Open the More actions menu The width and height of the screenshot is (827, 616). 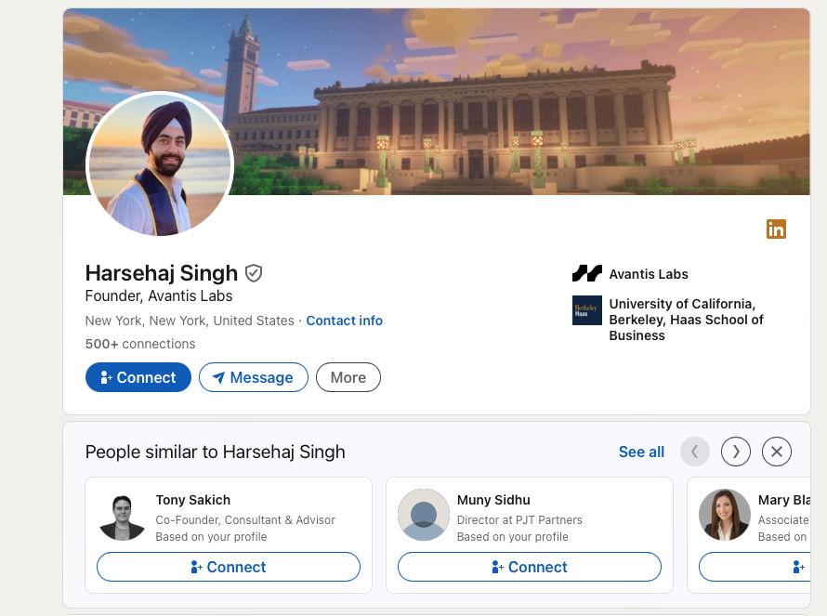pos(348,377)
